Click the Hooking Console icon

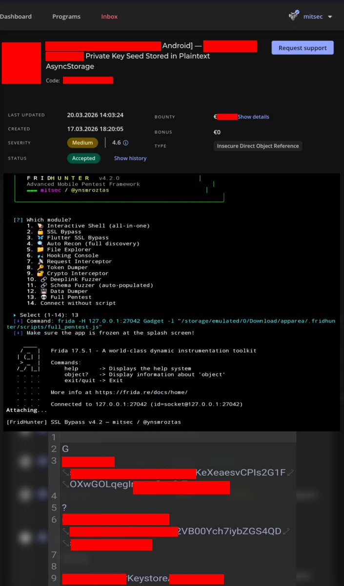[40, 256]
